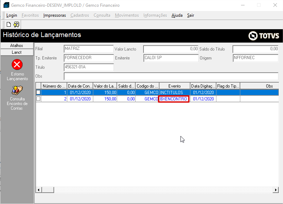Open the Informações menu

tap(155, 15)
